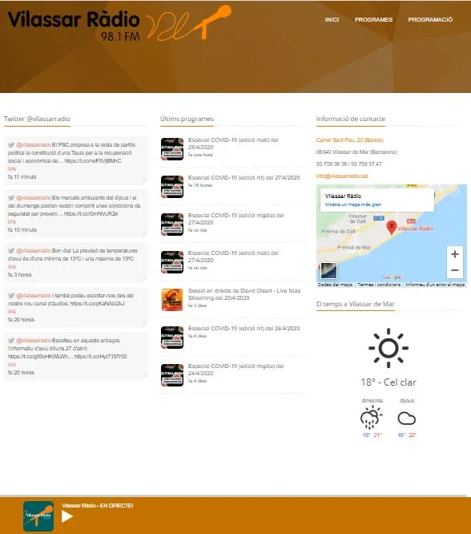Click thumbnail of COVID-19 migdia 27/4/2020 programme
Screen dimensions: 471x534
172,224
